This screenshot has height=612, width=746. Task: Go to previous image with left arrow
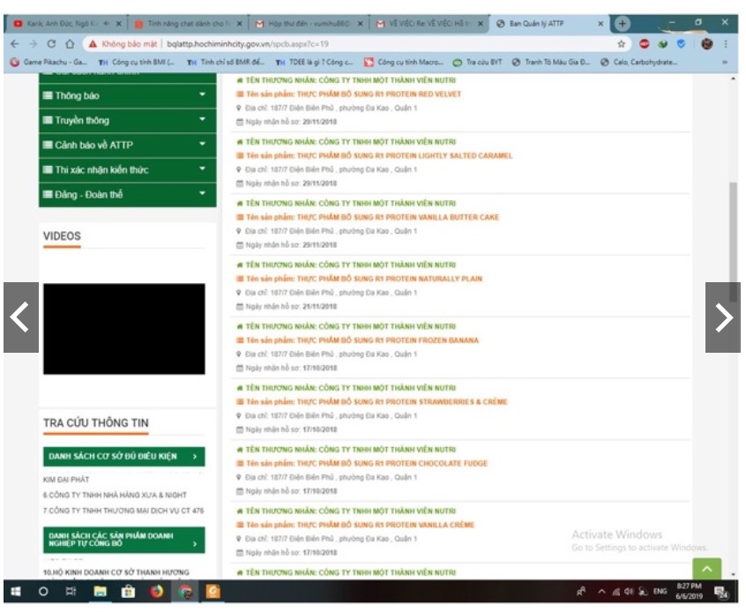(20, 317)
